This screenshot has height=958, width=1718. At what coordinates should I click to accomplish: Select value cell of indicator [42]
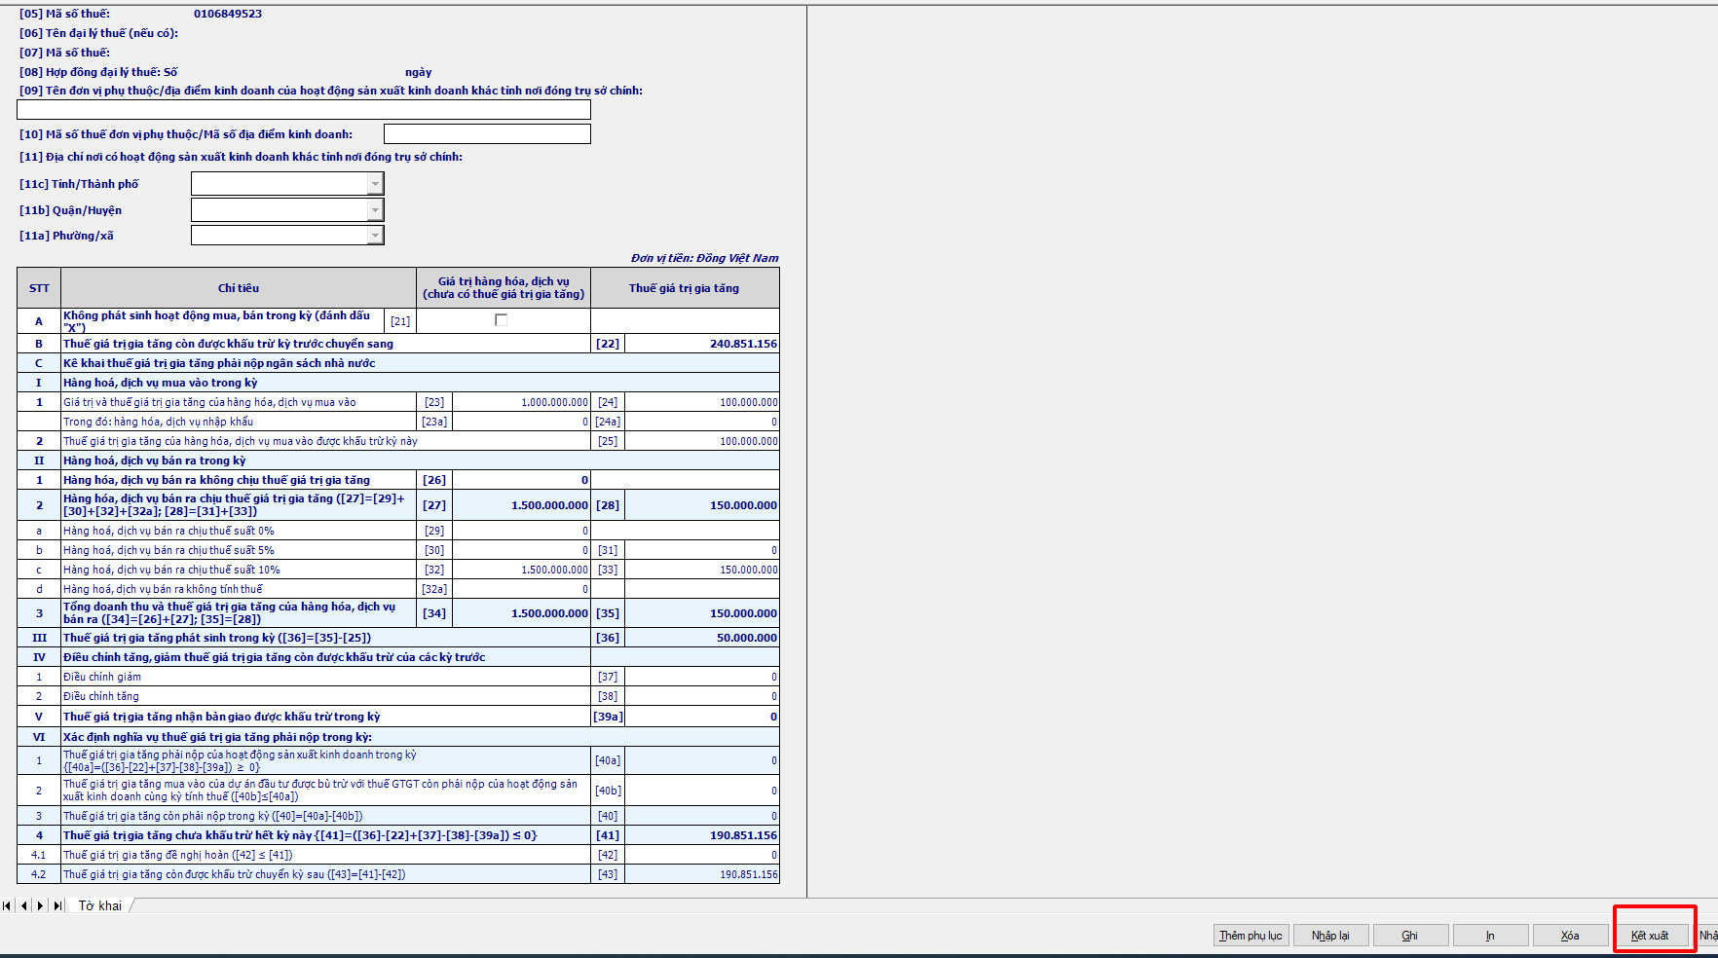(702, 855)
